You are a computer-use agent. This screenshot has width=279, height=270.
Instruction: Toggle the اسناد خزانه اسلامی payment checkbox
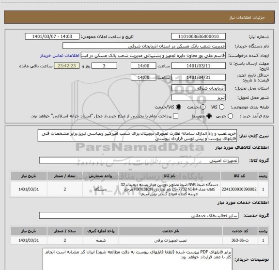tap(176, 116)
